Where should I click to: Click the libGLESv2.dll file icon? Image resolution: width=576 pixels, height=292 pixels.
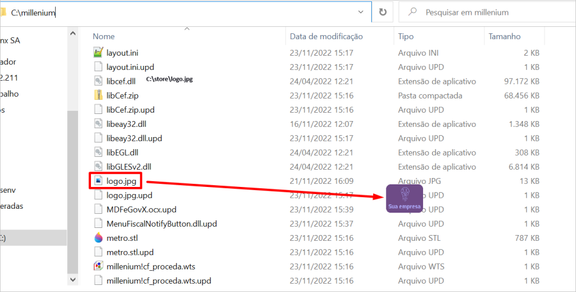(98, 166)
